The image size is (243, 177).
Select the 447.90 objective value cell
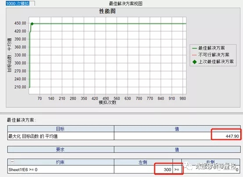pos(177,136)
